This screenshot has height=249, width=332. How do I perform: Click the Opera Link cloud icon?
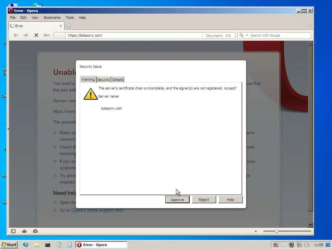[x=24, y=231]
